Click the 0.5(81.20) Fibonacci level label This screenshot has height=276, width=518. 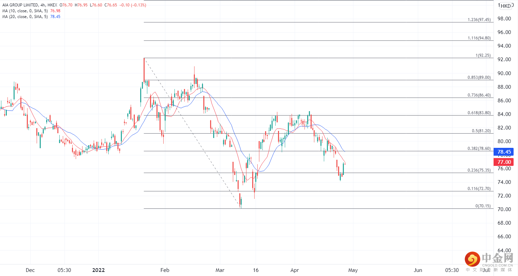(x=481, y=131)
